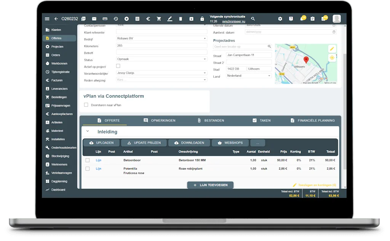Go back using the left arrow icon

(x=56, y=19)
